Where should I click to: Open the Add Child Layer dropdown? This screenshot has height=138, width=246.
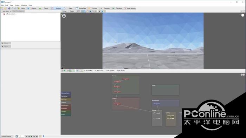click(x=18, y=11)
